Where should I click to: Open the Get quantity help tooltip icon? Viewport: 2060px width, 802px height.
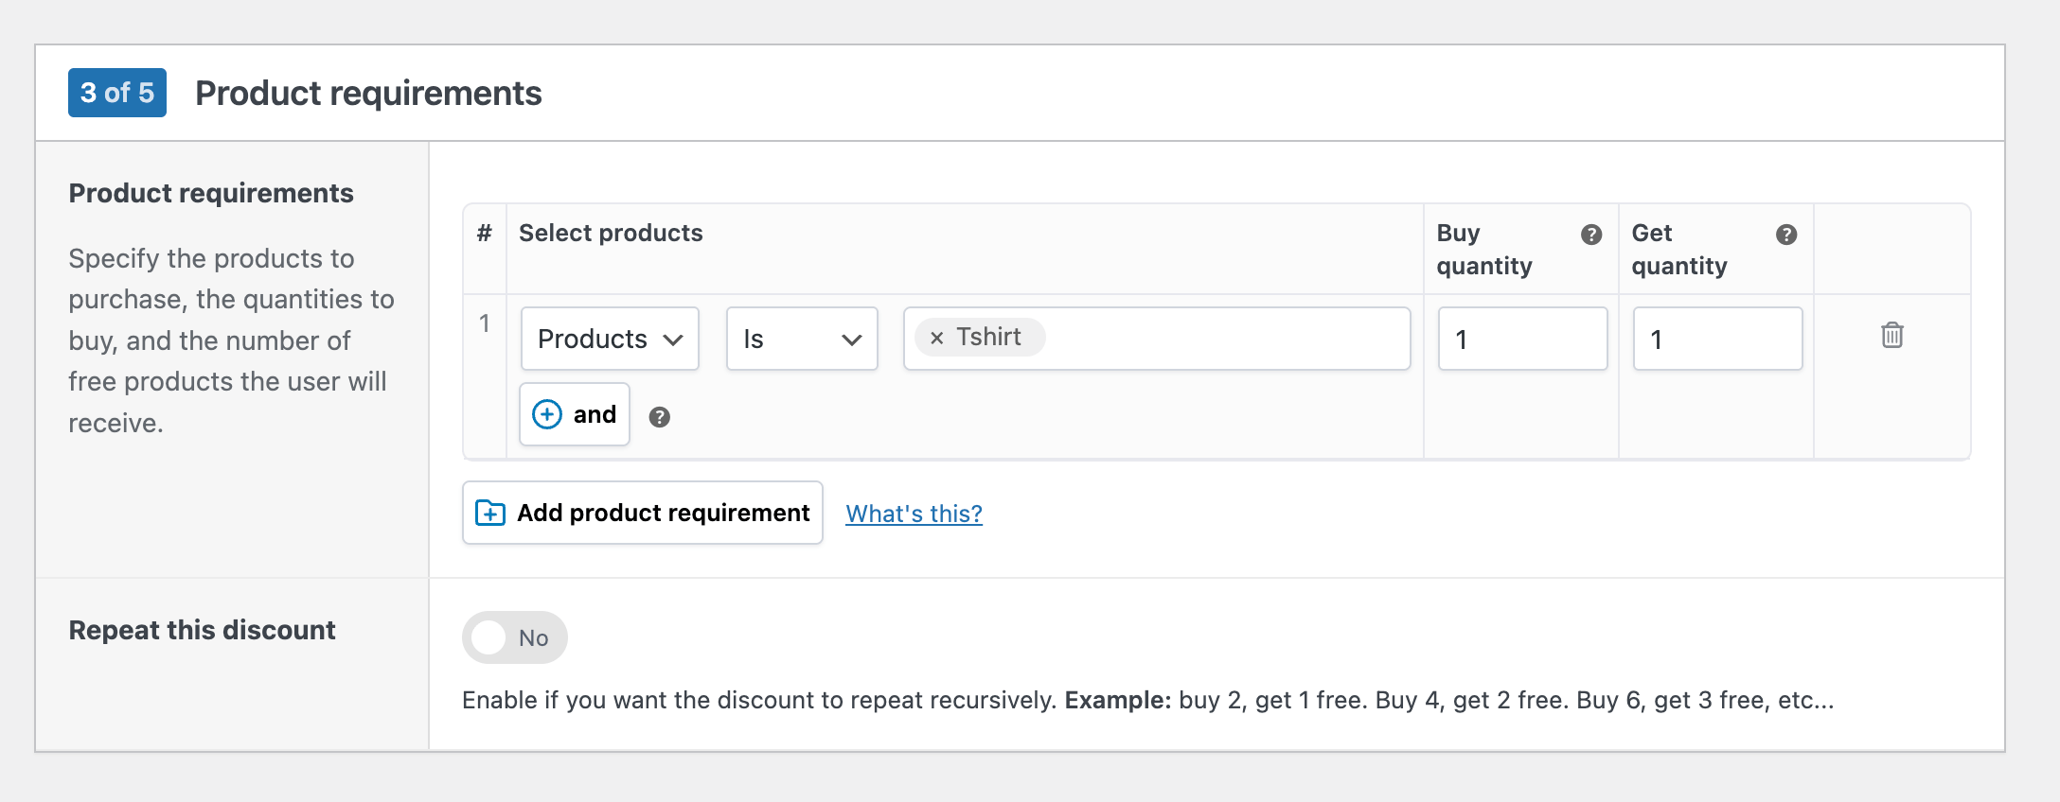point(1786,235)
